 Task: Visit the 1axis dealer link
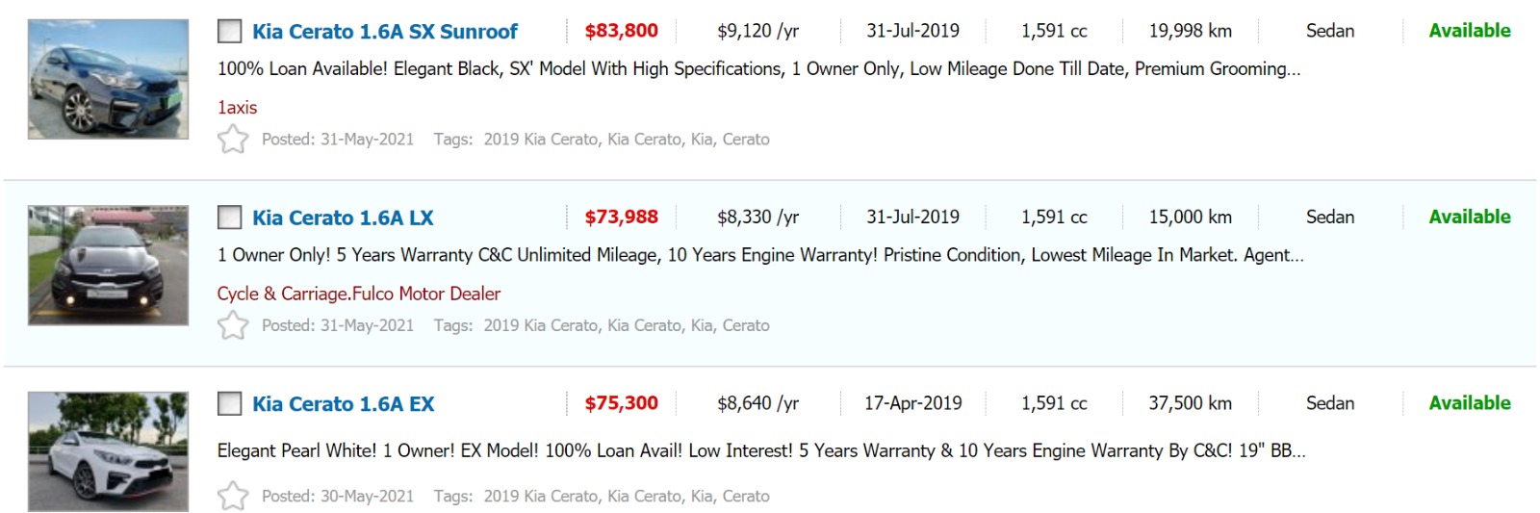coord(237,107)
